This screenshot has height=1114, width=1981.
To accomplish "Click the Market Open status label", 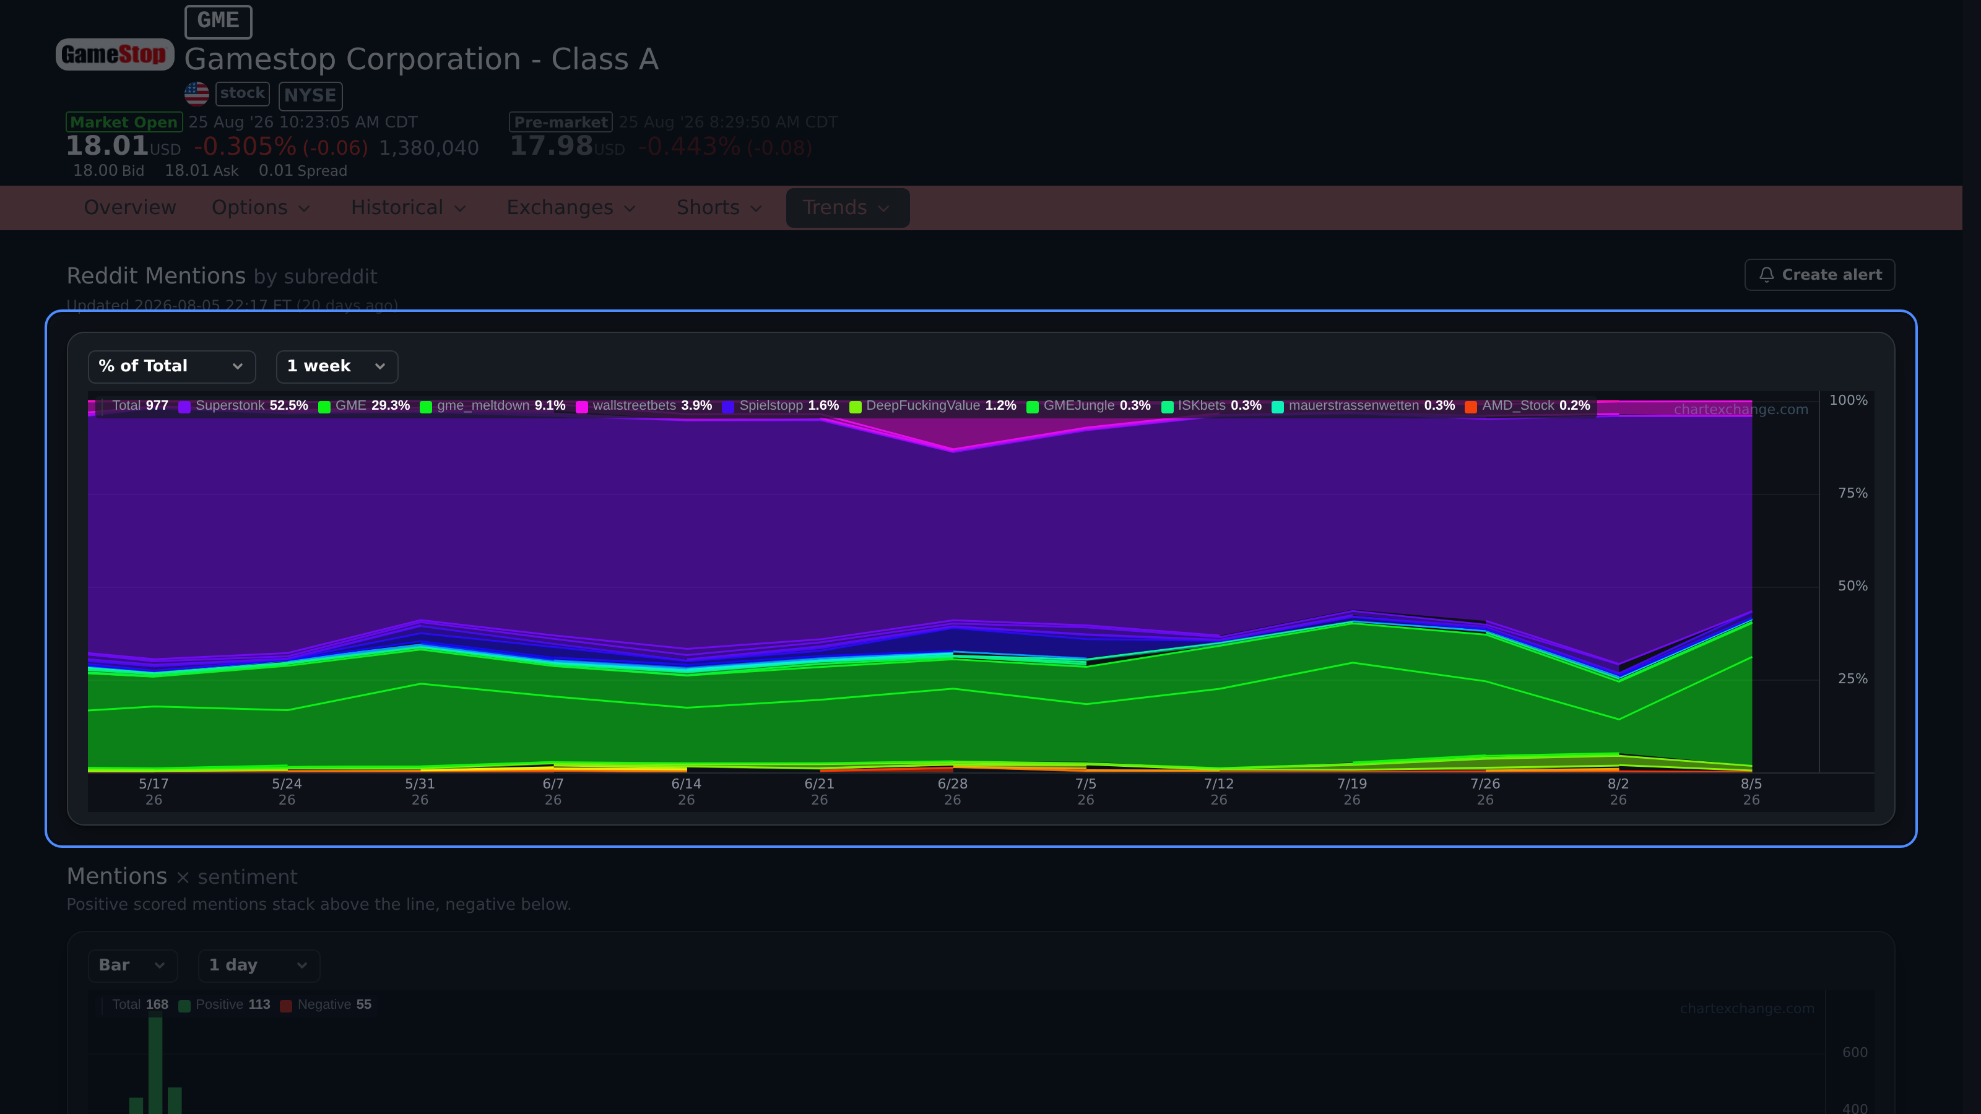I will pos(124,123).
